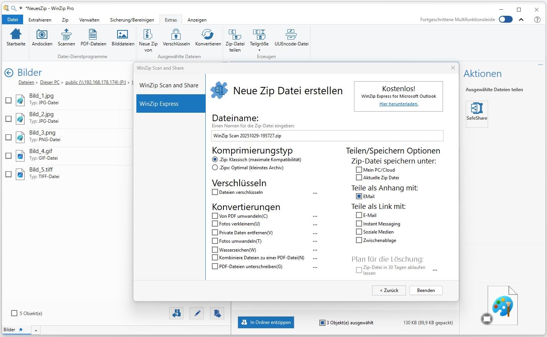This screenshot has height=337, width=547.
Task: Click Dateien breadcrumb link
Action: (26, 82)
